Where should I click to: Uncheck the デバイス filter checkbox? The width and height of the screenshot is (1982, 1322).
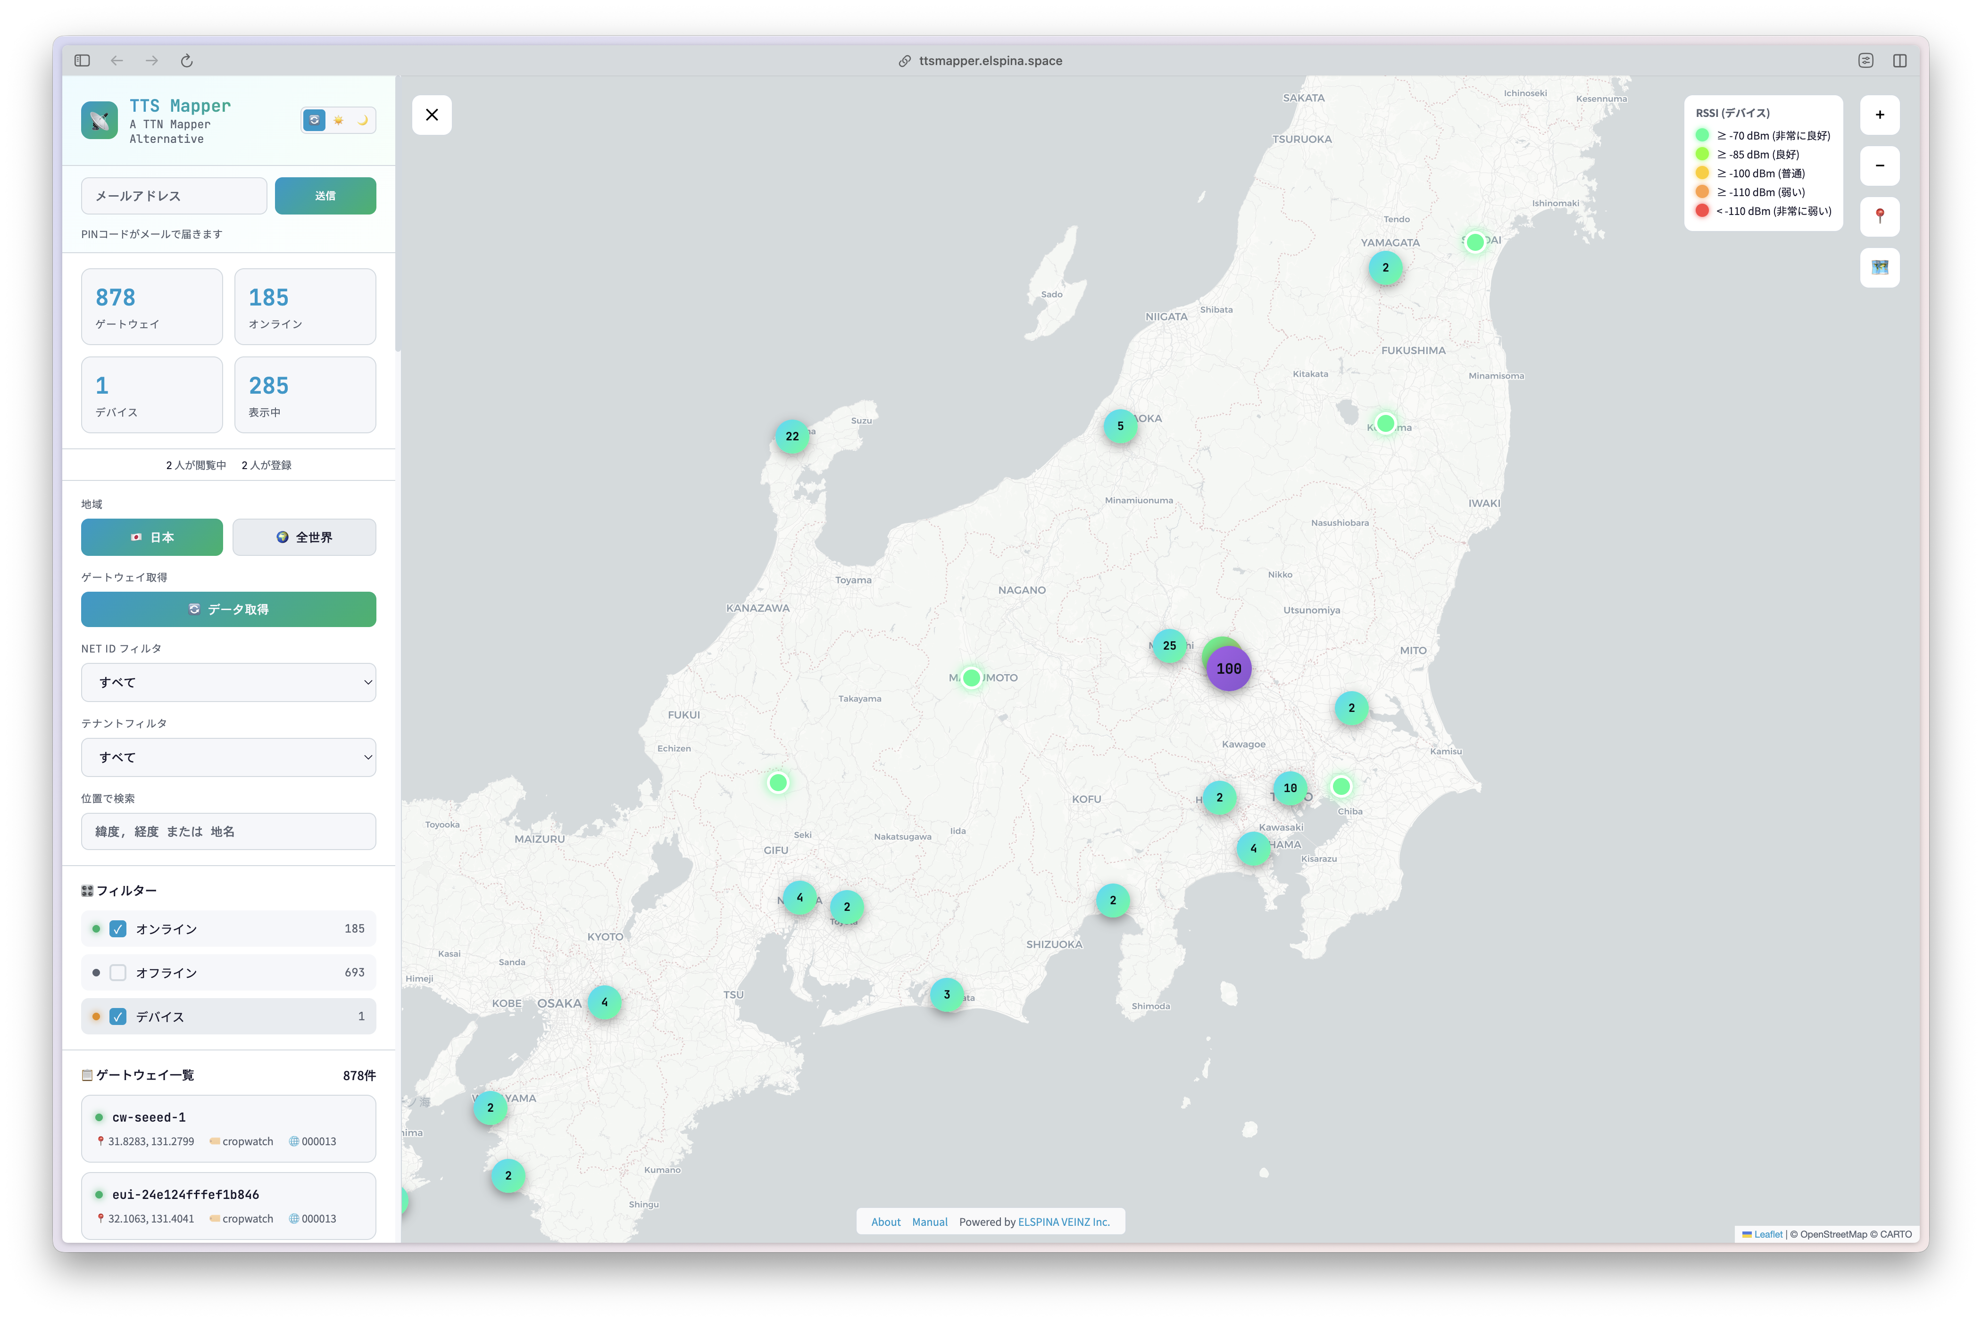point(118,1017)
